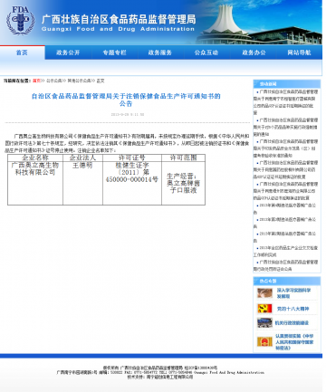The height and width of the screenshot is (392, 326).
Task: Open the second 2013年 医疗器械广告公告 link
Action: coord(285,223)
